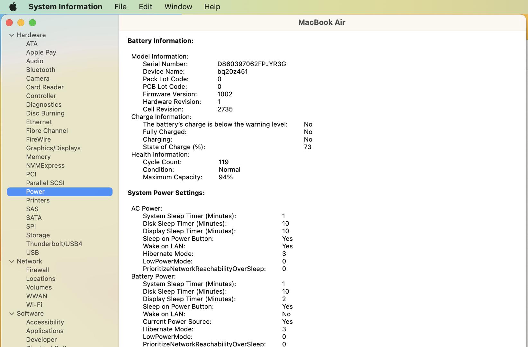
Task: Select Storage in the sidebar
Action: tap(38, 235)
